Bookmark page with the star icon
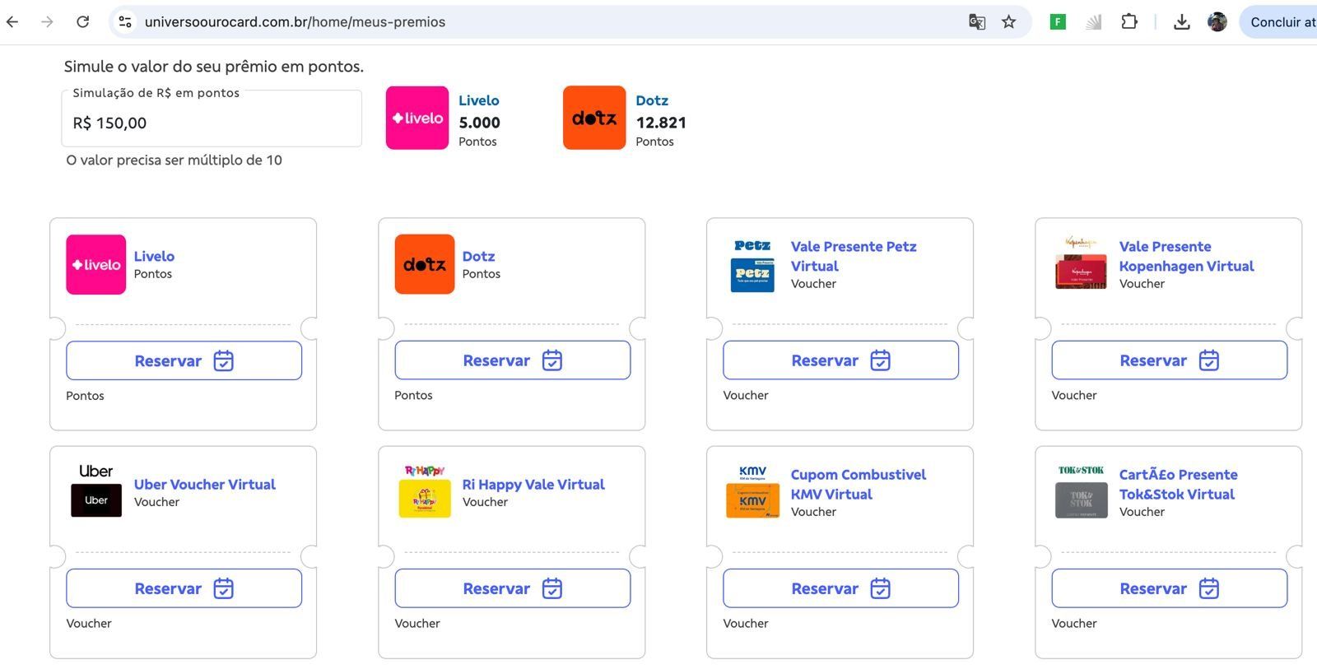Image resolution: width=1317 pixels, height=669 pixels. click(1008, 22)
